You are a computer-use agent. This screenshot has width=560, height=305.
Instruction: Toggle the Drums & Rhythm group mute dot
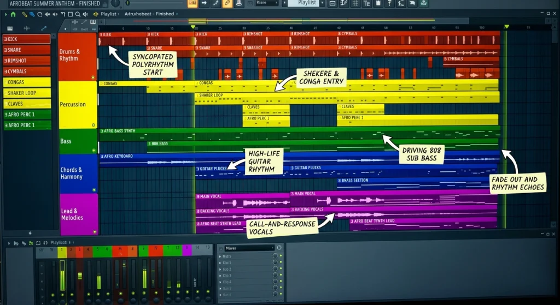point(93,77)
